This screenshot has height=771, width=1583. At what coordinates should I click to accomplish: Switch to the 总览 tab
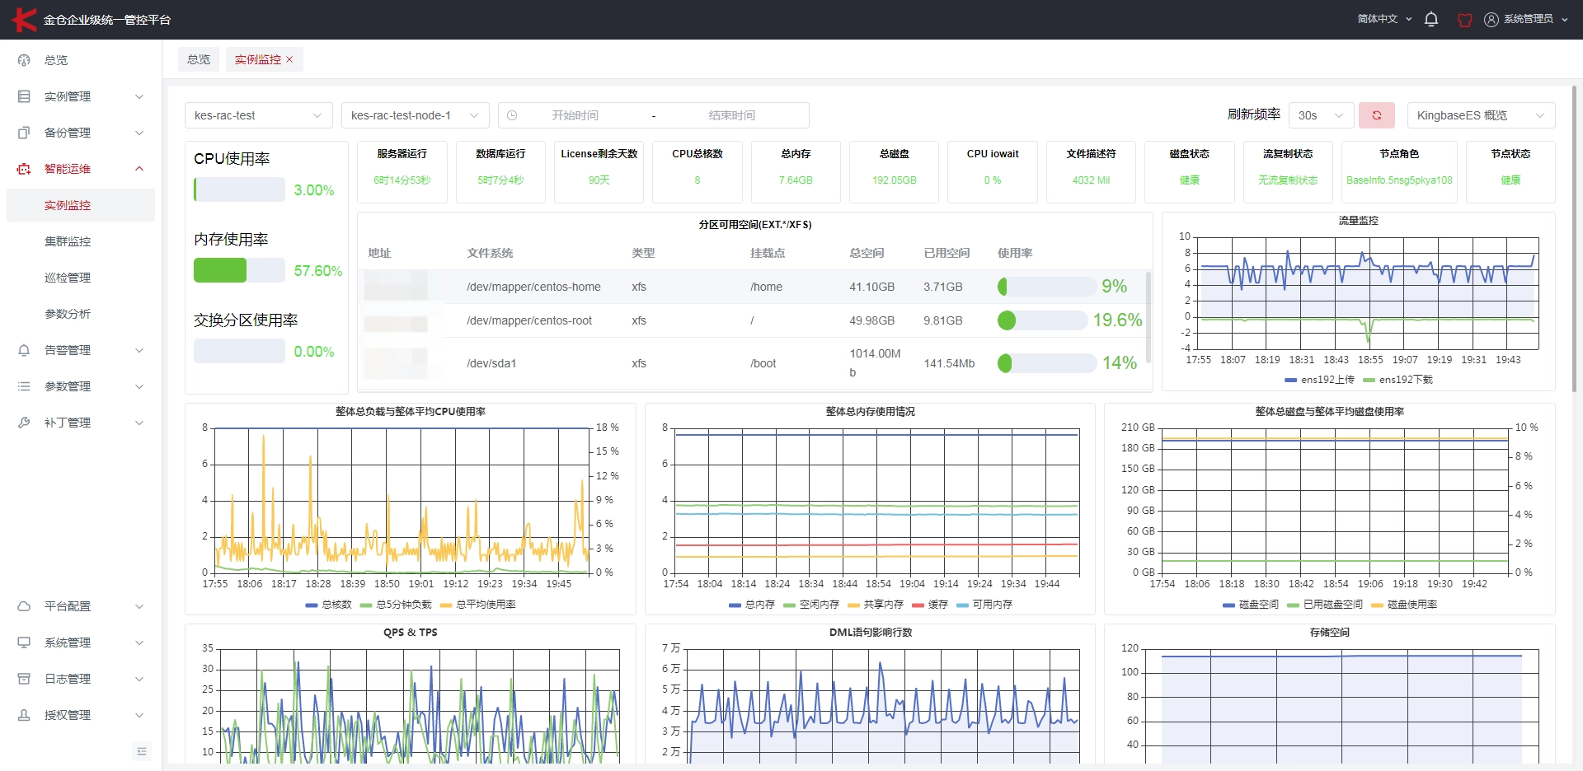coord(199,59)
